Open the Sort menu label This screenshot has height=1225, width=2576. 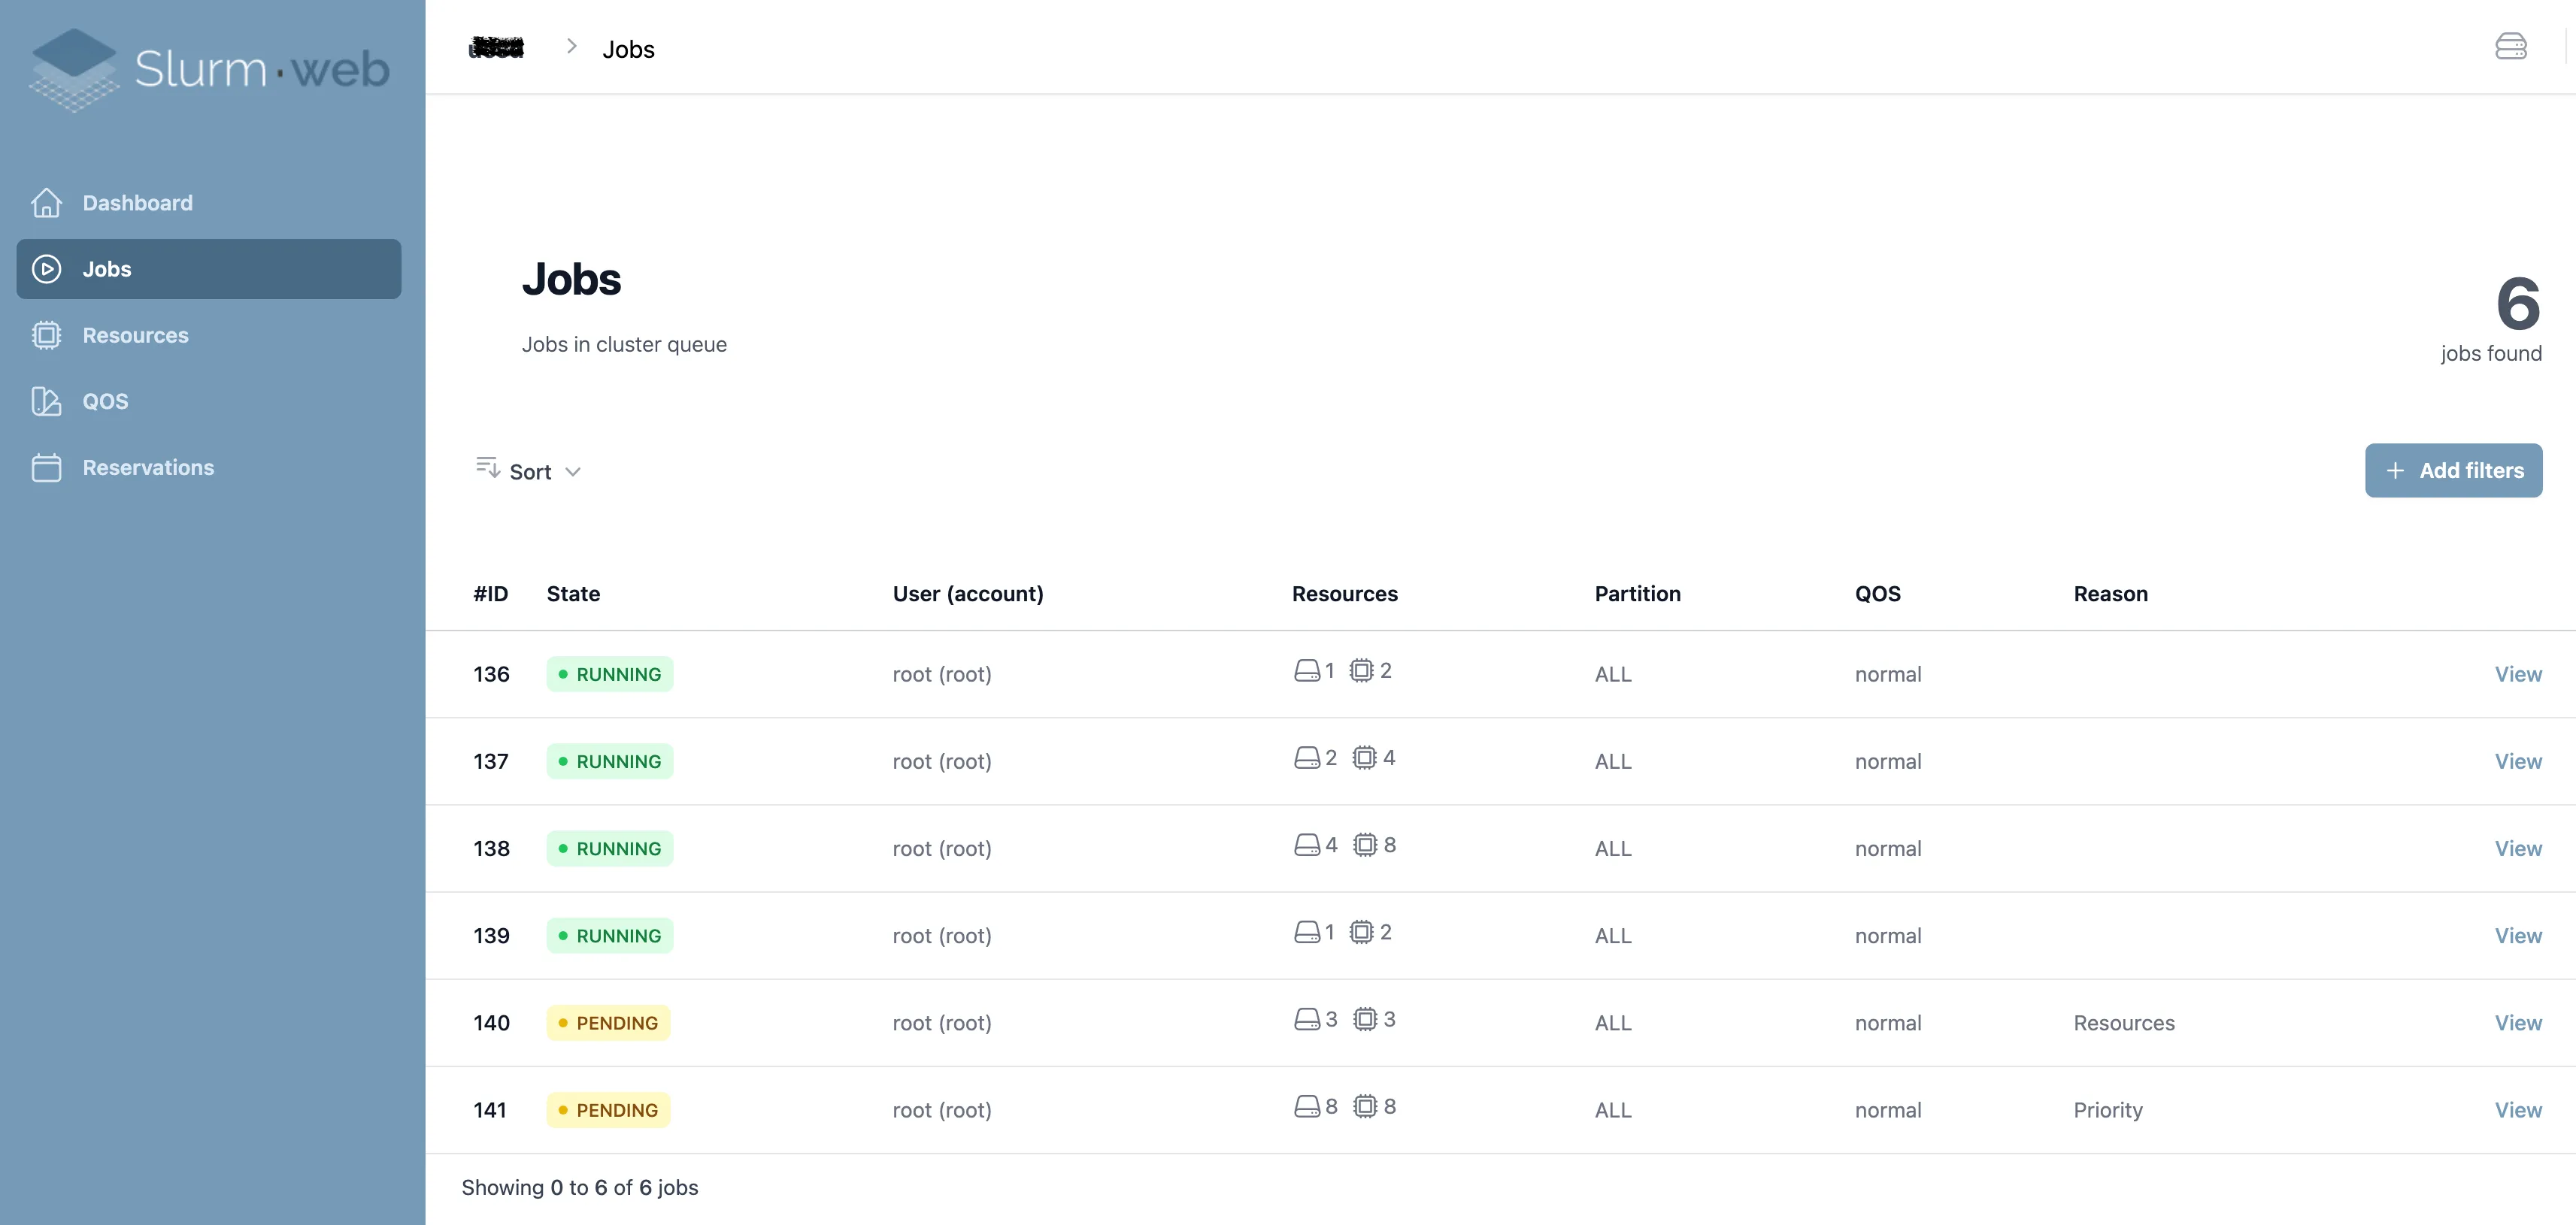pyautogui.click(x=530, y=472)
